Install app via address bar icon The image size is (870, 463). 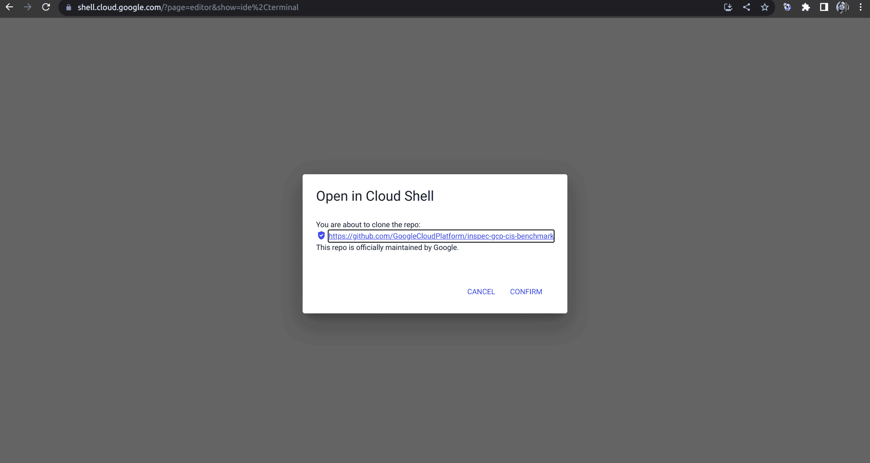(x=728, y=7)
